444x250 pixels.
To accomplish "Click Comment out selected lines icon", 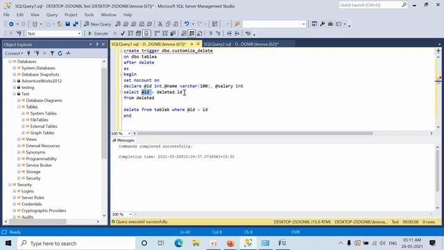I will (x=210, y=33).
